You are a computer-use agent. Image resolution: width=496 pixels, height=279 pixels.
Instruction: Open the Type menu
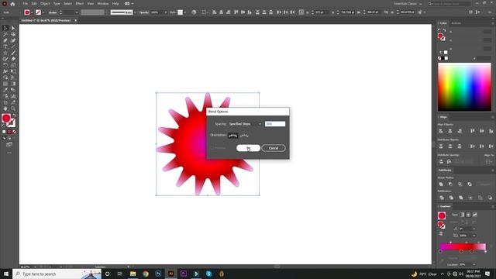click(x=57, y=4)
